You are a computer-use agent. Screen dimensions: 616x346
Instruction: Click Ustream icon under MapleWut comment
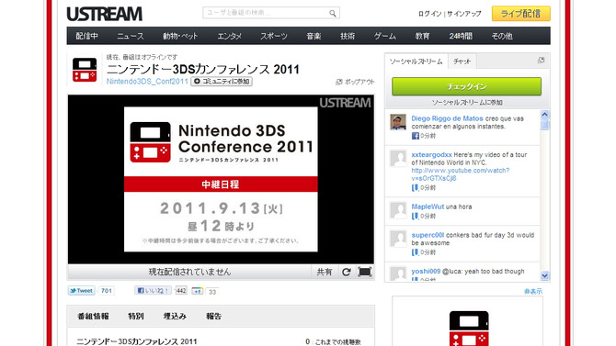[x=415, y=216]
